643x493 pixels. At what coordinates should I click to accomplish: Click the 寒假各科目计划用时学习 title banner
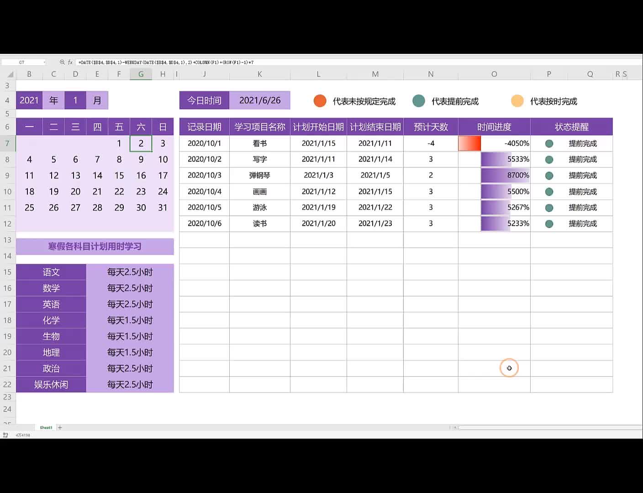pyautogui.click(x=95, y=246)
